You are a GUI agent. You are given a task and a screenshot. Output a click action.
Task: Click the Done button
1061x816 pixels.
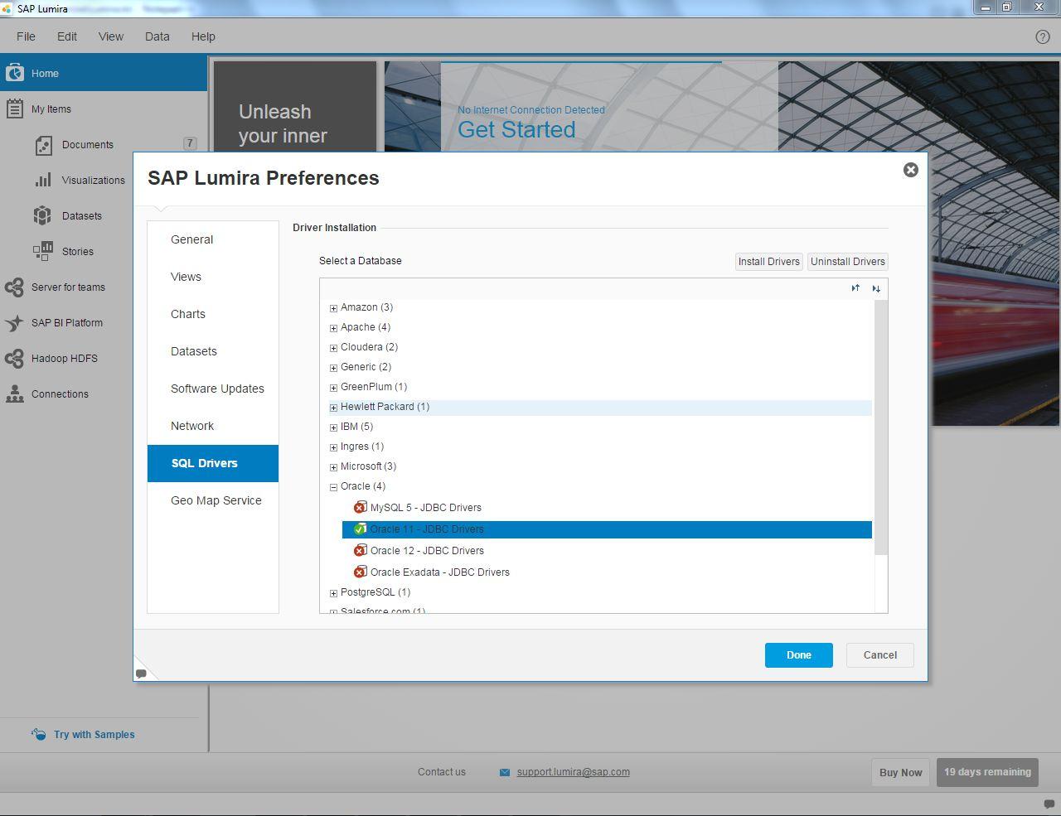point(799,655)
